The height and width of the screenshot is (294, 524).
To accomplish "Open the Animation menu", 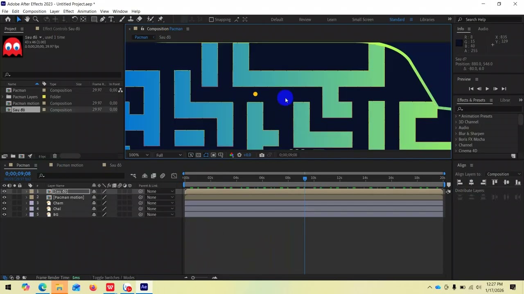I will pos(87,11).
